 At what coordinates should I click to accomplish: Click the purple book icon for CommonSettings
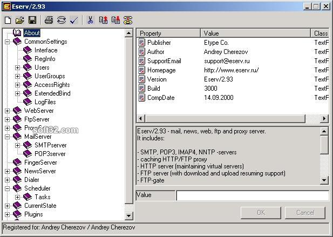pyautogui.click(x=17, y=42)
